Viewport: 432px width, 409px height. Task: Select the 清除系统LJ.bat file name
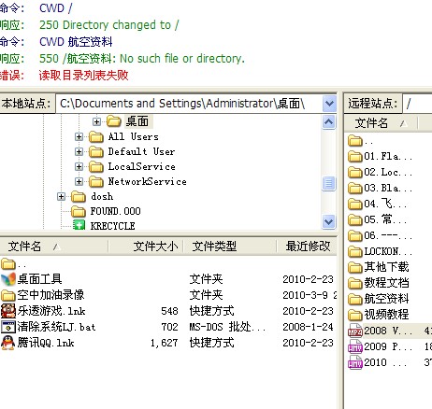pos(56,327)
